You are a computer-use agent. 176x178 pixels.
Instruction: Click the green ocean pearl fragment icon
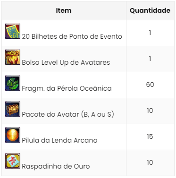pos(13,83)
